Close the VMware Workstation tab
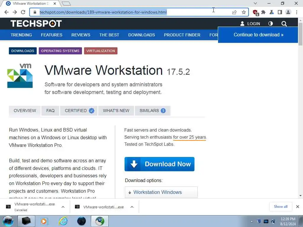Viewport: 303px width, 227px height. [55, 4]
